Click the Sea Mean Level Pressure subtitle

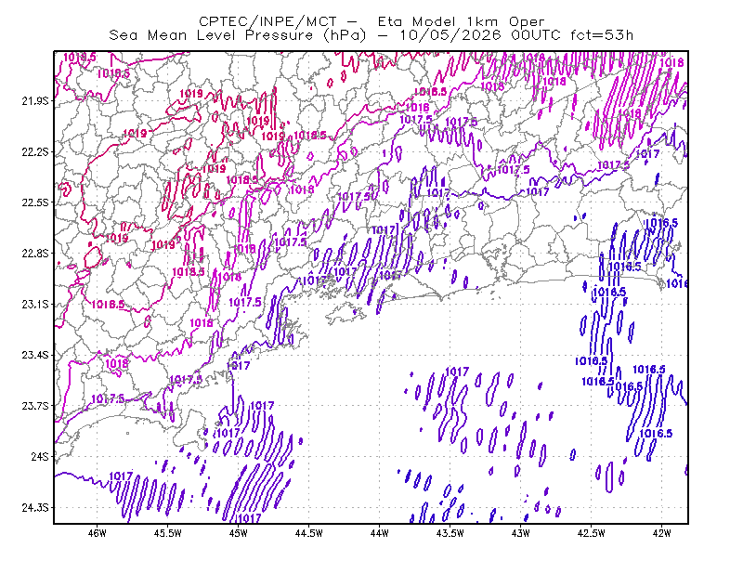point(371,35)
